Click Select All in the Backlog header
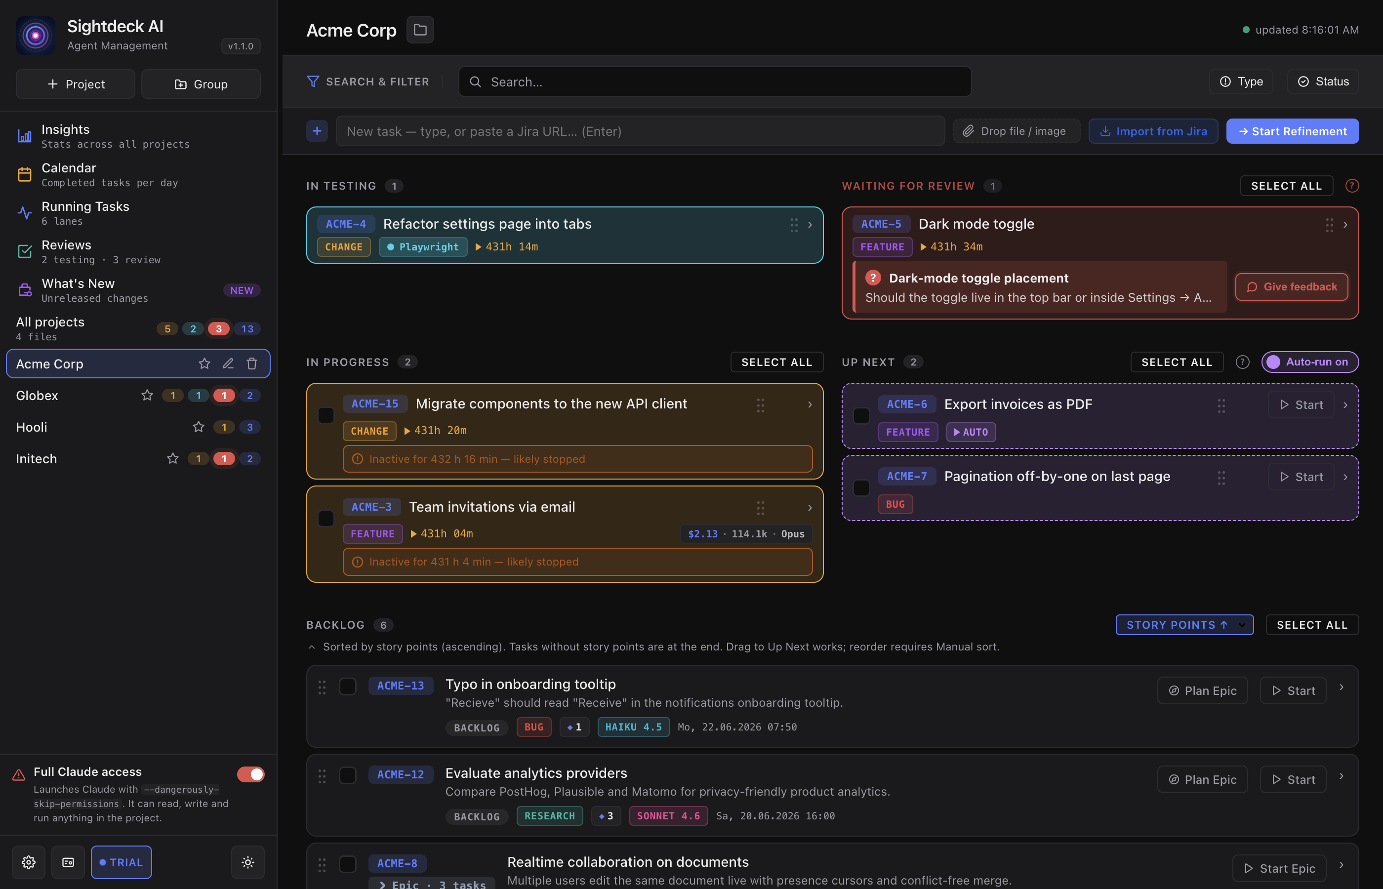 1312,625
